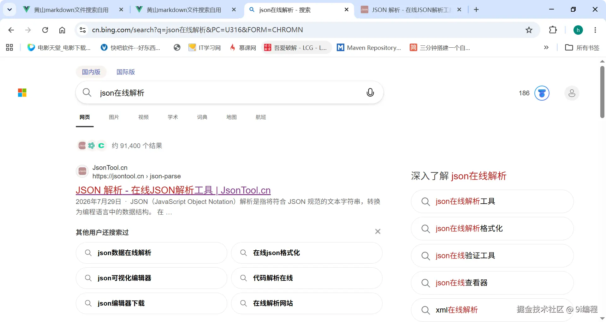The width and height of the screenshot is (606, 322).
Task: Switch to 视频 results
Action: point(143,117)
